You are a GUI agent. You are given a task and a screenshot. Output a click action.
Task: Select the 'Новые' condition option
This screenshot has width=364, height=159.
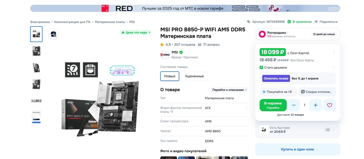tap(170, 76)
